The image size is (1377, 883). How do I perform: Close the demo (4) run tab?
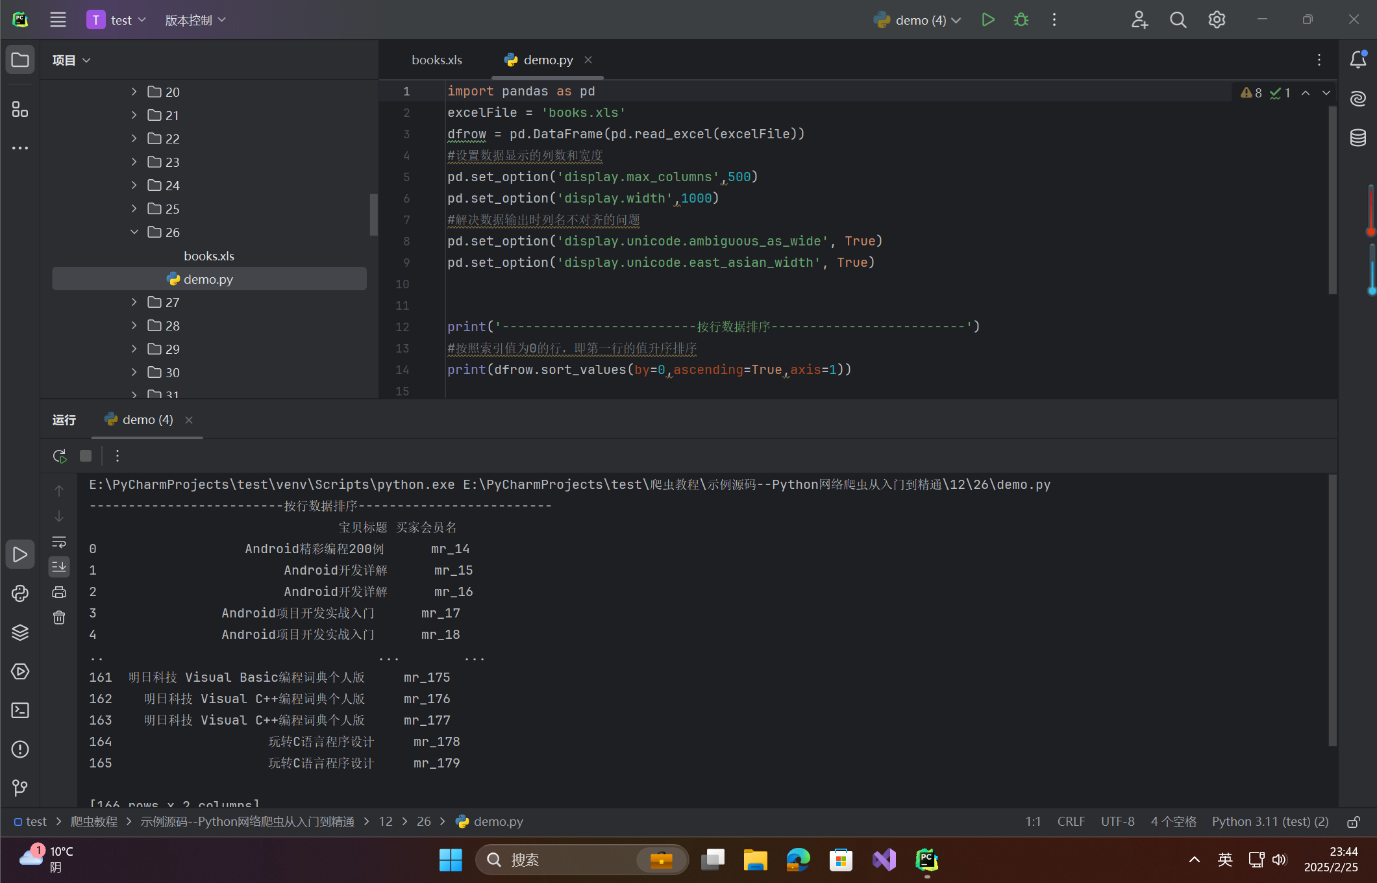(189, 420)
